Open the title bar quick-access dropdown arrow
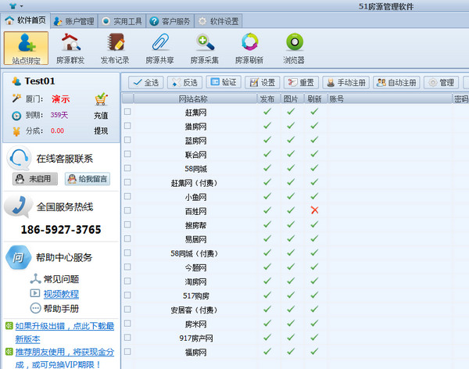The height and width of the screenshot is (369, 469). click(22, 6)
